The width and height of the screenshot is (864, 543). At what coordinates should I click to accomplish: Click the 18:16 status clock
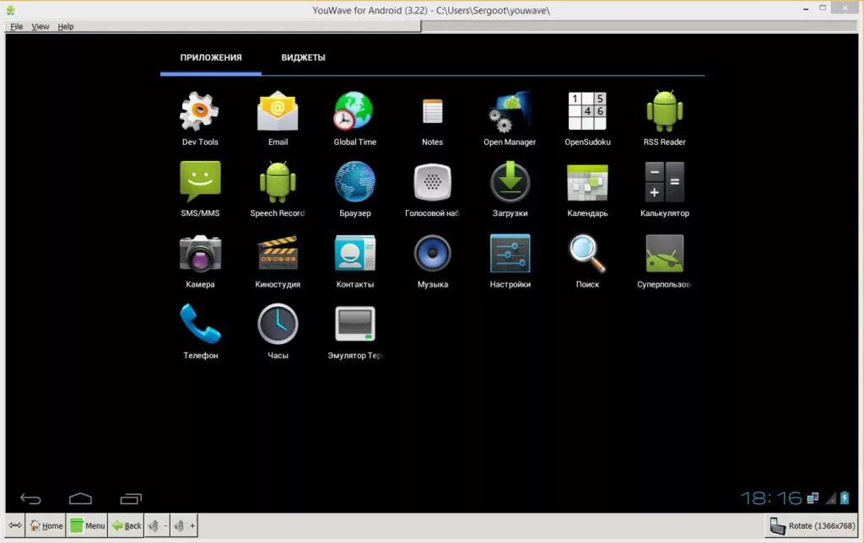pyautogui.click(x=771, y=498)
